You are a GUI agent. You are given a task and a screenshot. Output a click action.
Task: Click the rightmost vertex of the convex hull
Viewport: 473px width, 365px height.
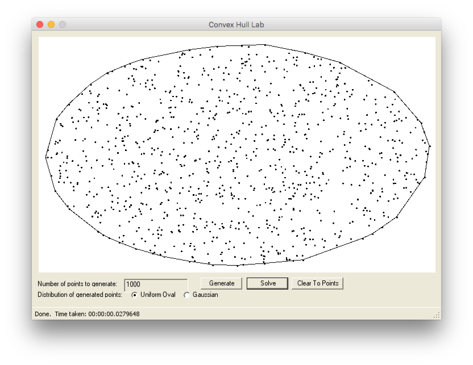pos(430,146)
